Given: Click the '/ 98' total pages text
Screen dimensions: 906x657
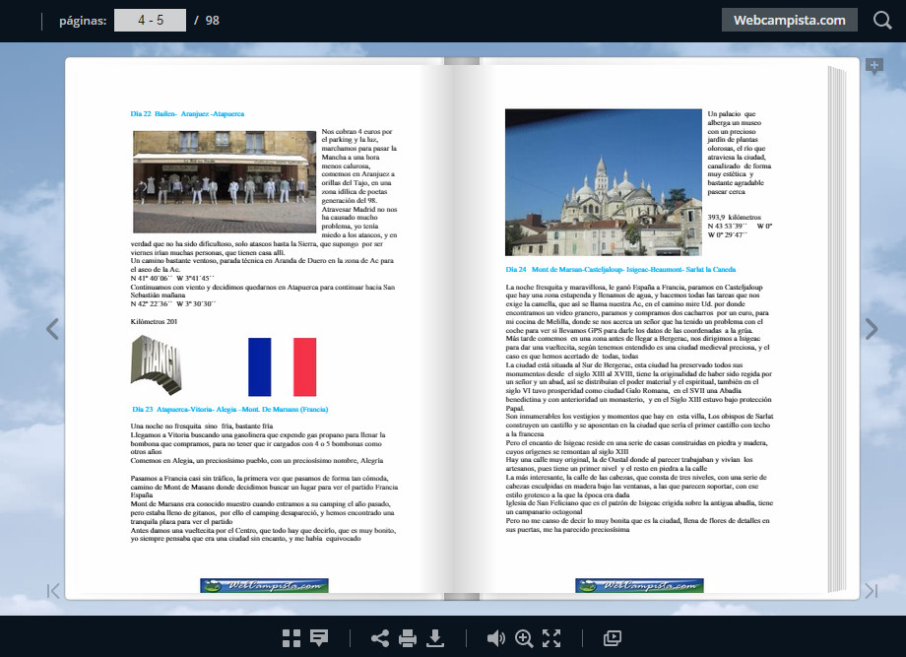Looking at the screenshot, I should tap(207, 21).
